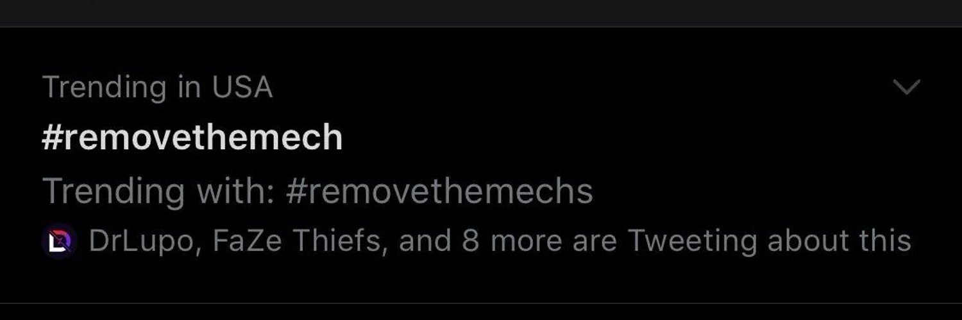Select the 'Trending in USA' label

point(158,87)
